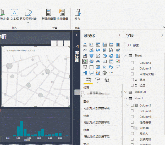Switch to the Fields well tab

coord(88,80)
